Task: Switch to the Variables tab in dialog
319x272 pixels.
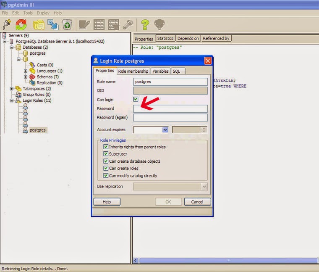Action: [x=160, y=71]
